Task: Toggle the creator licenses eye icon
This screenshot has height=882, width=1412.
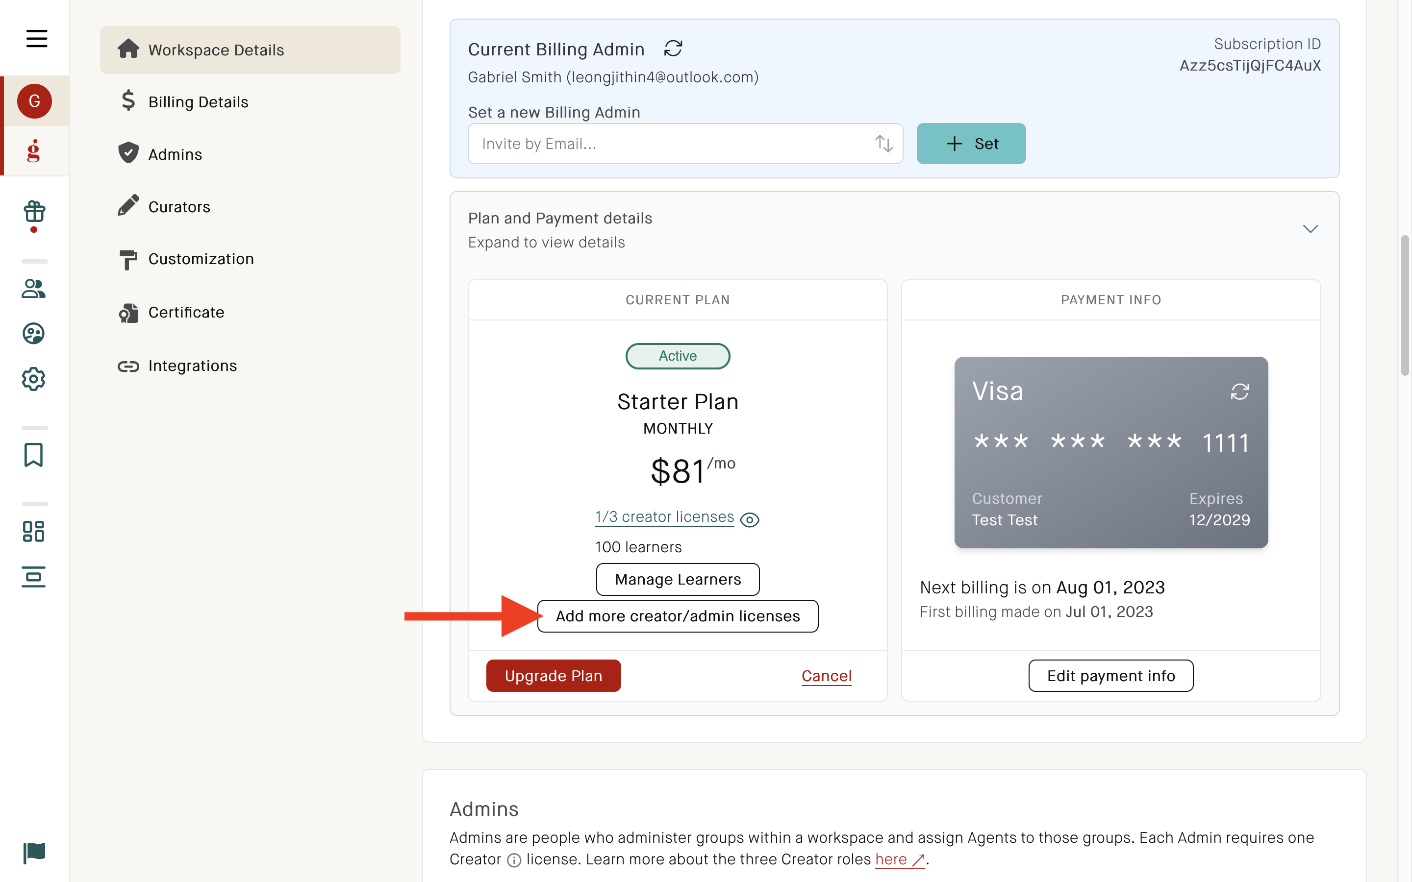Action: tap(749, 519)
